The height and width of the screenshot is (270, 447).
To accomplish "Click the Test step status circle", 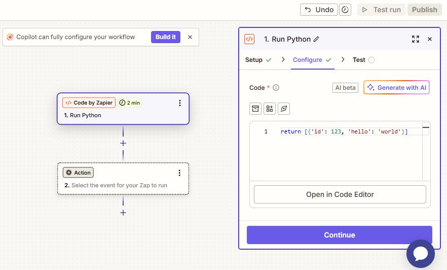I will [371, 60].
